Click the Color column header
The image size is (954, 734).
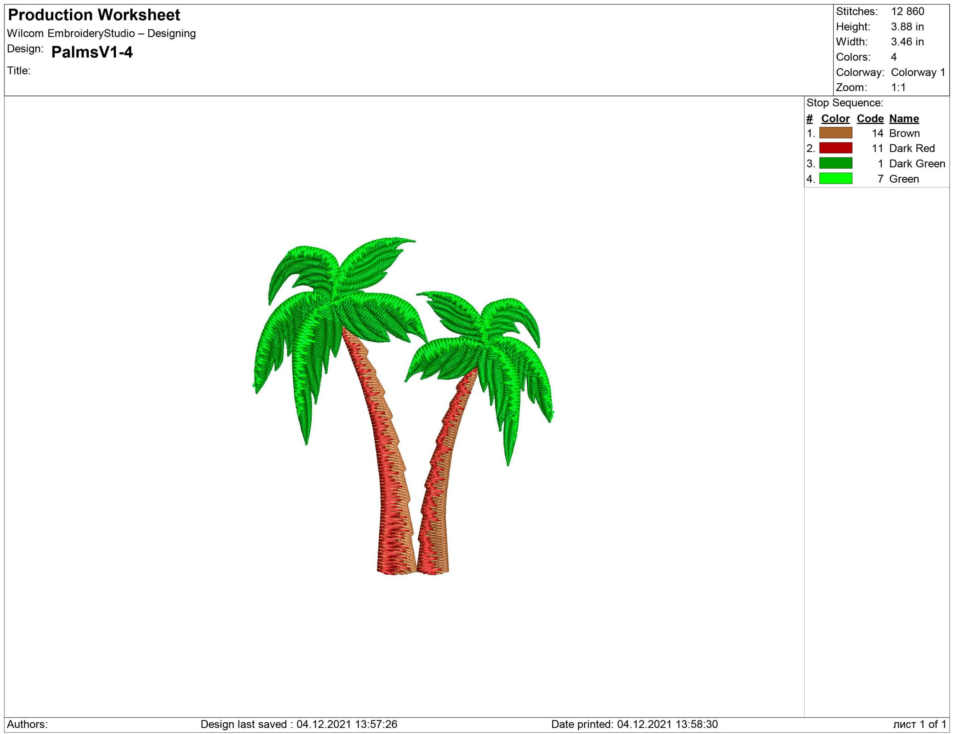tap(835, 118)
